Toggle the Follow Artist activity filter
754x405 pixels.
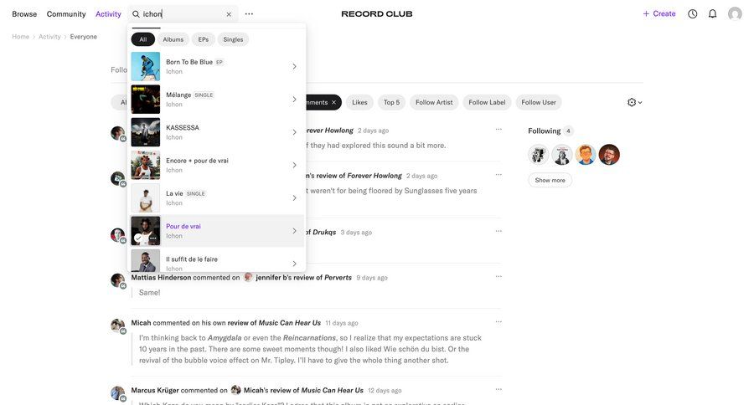(434, 102)
